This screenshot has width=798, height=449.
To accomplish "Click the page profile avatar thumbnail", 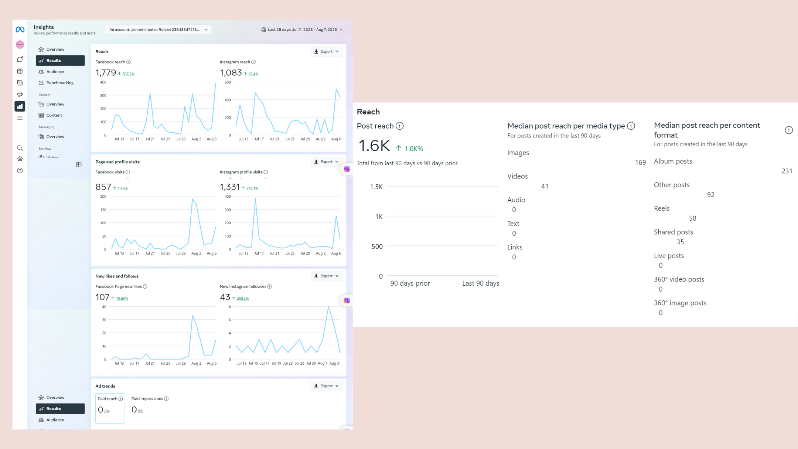I will pyautogui.click(x=20, y=44).
